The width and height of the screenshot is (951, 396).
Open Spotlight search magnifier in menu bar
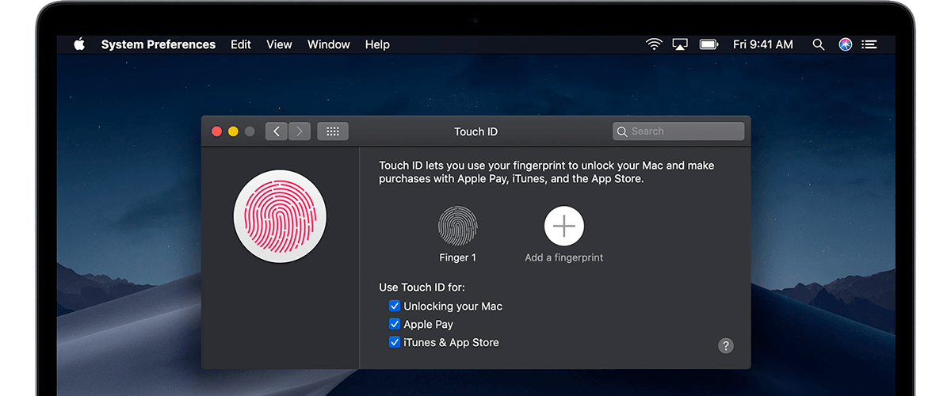click(x=818, y=44)
